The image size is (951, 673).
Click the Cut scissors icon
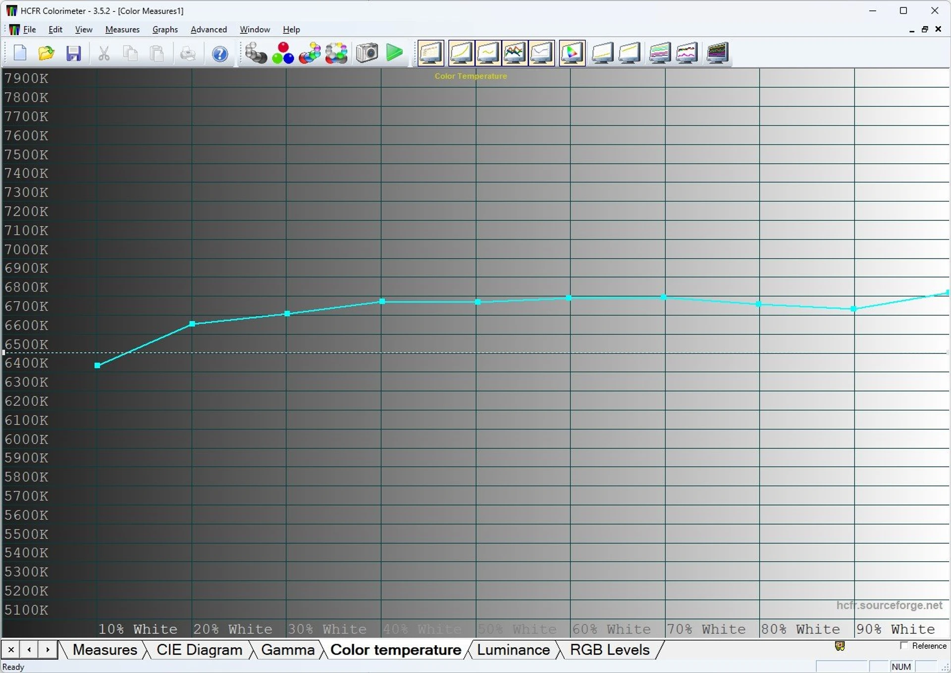(104, 53)
